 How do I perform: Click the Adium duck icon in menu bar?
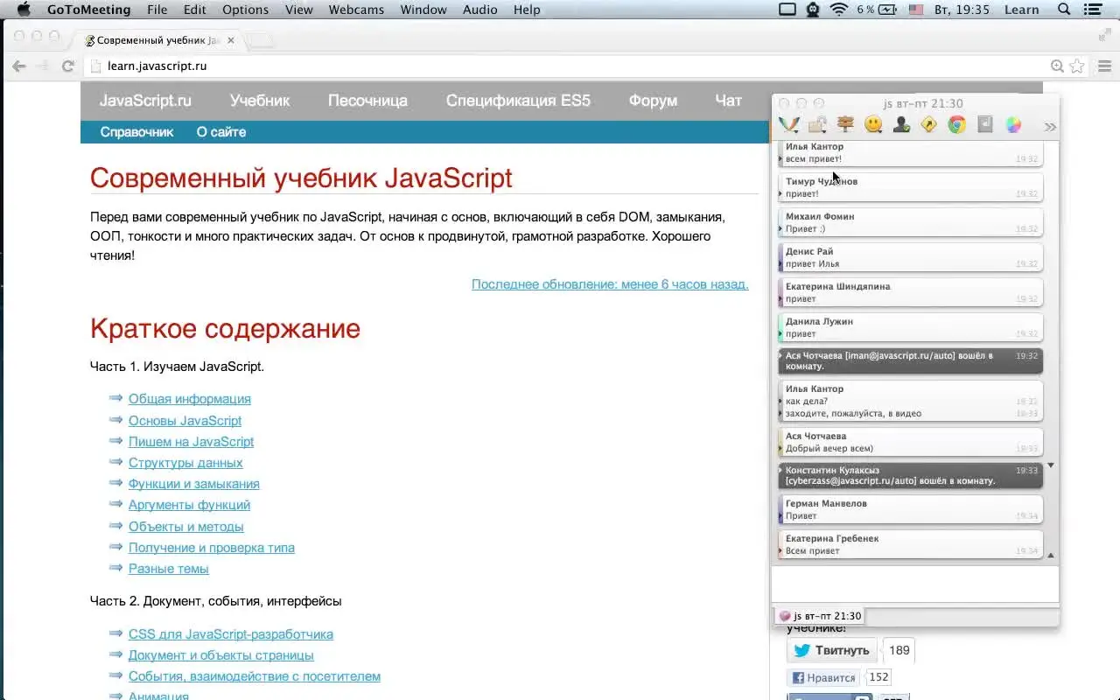813,10
